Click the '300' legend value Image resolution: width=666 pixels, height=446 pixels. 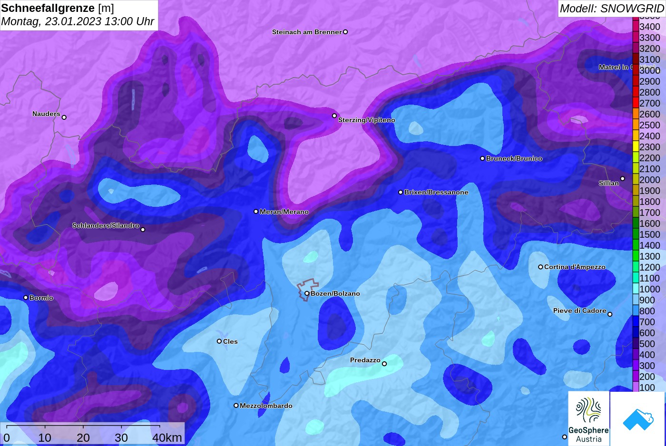[647, 366]
